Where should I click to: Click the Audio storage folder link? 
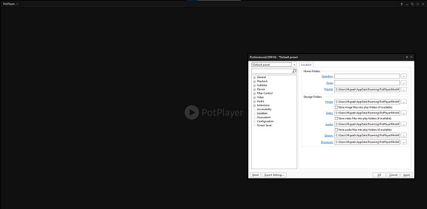[x=329, y=124]
